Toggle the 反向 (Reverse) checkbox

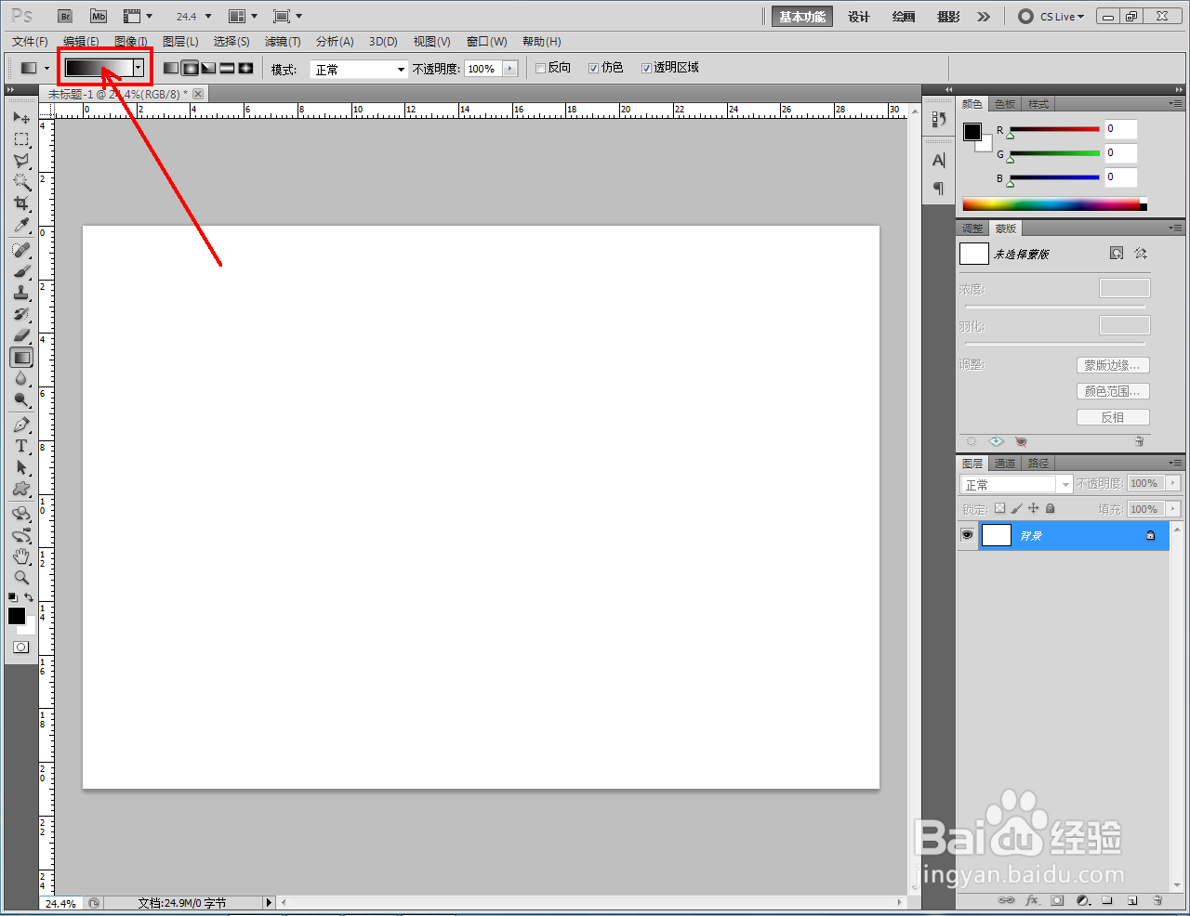(540, 68)
